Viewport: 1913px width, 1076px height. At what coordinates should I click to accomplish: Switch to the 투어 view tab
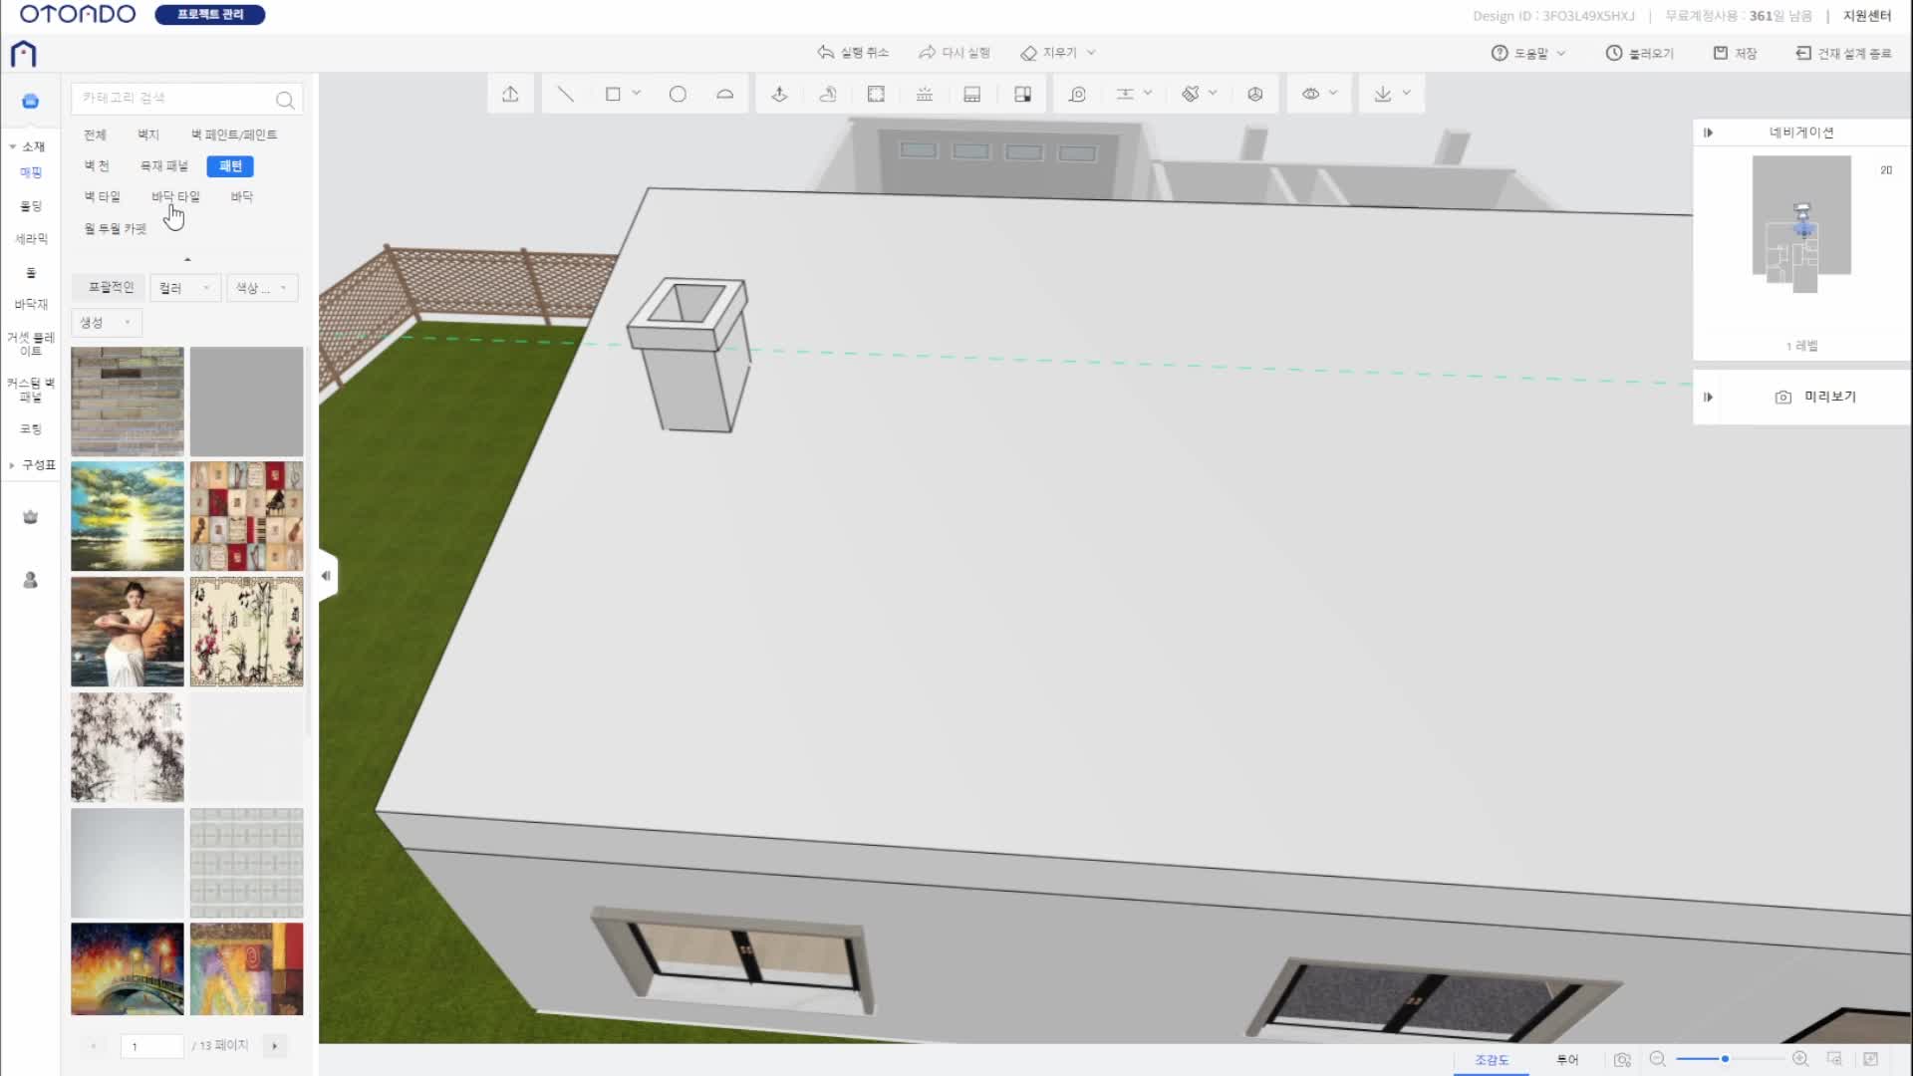1567,1060
